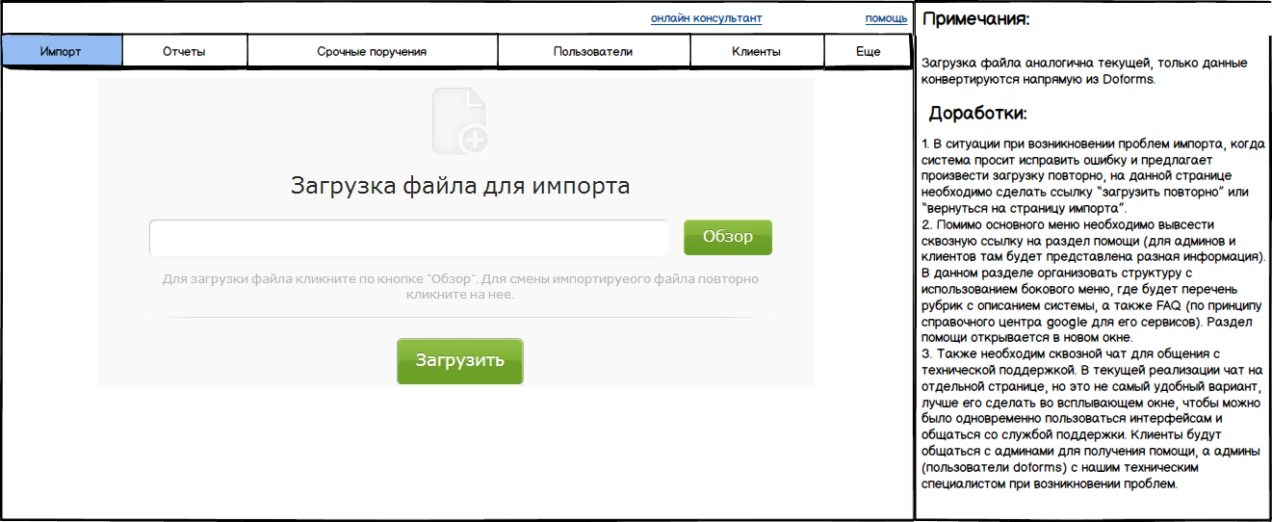Screen dimensions: 1272x522
Task: Click the heading Загрузка файла для импорта
Action: pos(460,186)
